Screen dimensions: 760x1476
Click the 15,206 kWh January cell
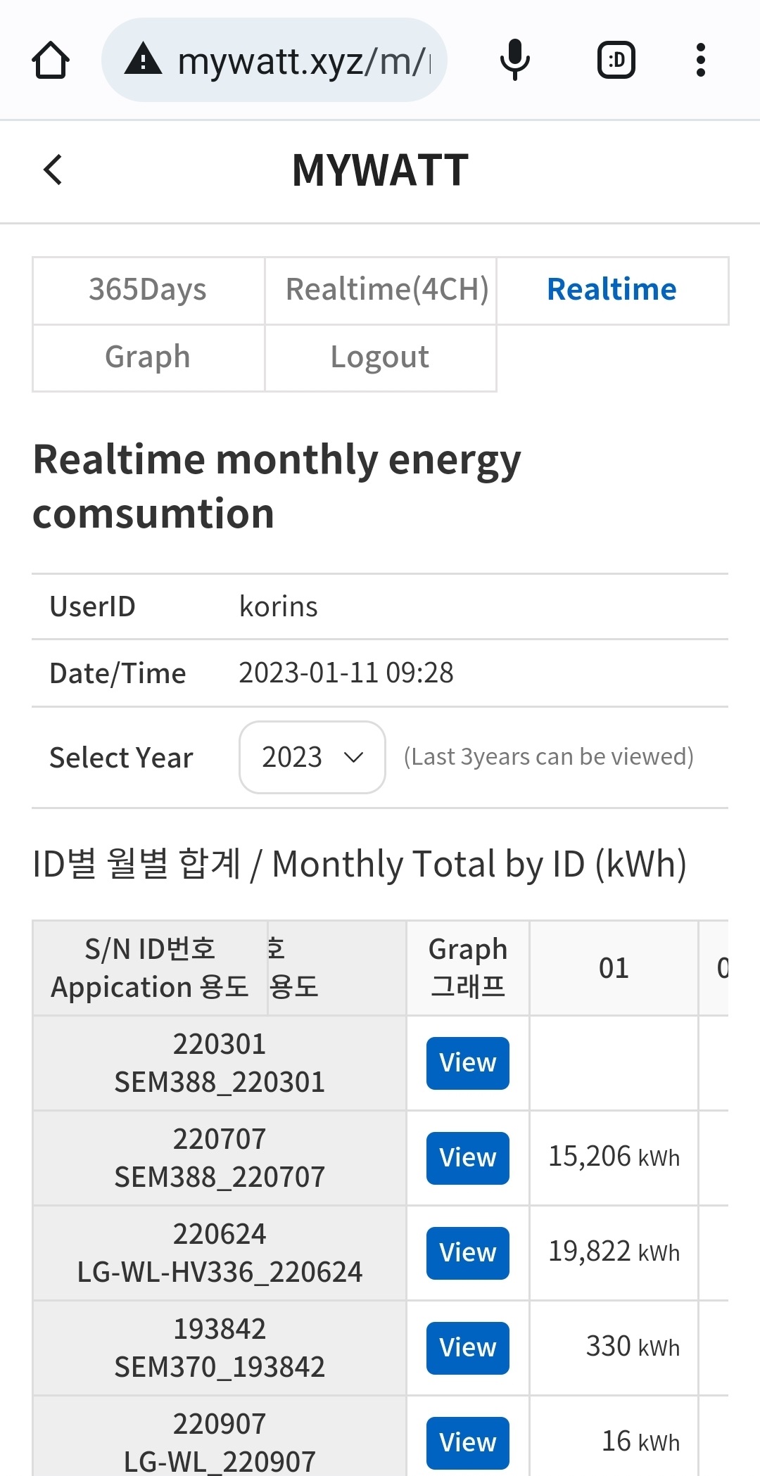tap(613, 1157)
